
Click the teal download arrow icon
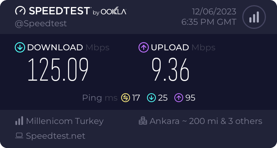pyautogui.click(x=20, y=47)
